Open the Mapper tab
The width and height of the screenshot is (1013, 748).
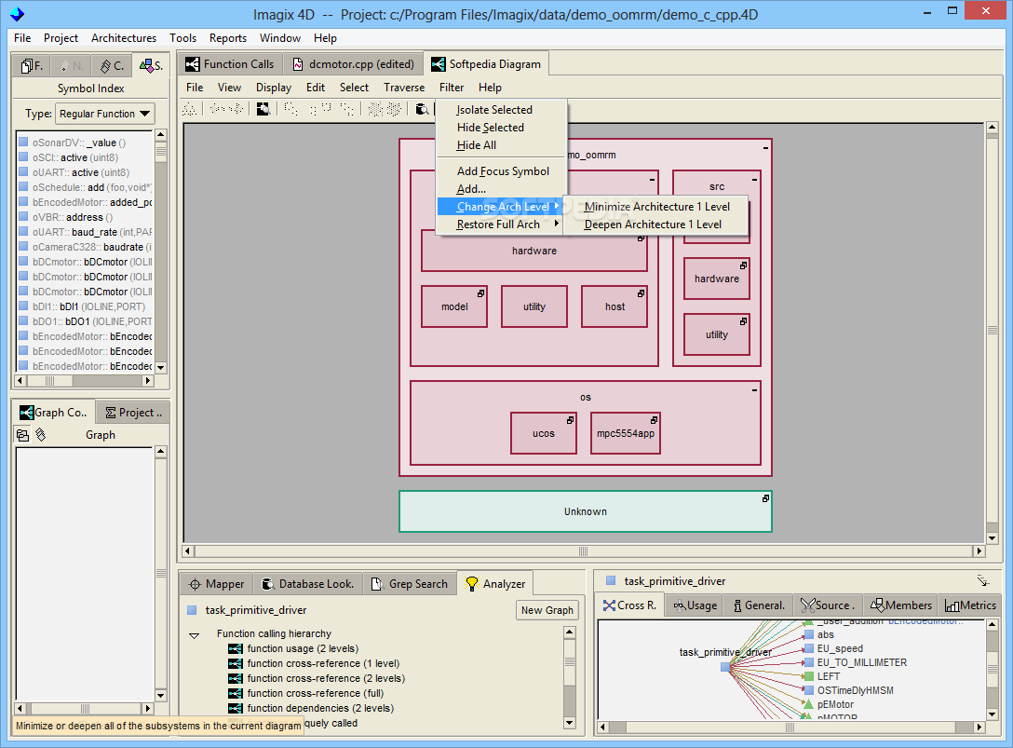coord(216,584)
